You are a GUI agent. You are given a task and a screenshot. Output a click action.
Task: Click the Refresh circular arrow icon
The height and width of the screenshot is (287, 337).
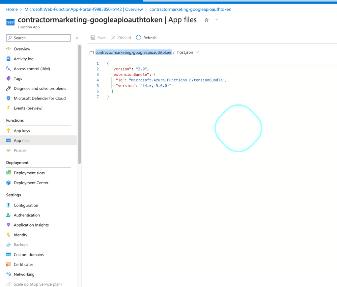pyautogui.click(x=139, y=38)
